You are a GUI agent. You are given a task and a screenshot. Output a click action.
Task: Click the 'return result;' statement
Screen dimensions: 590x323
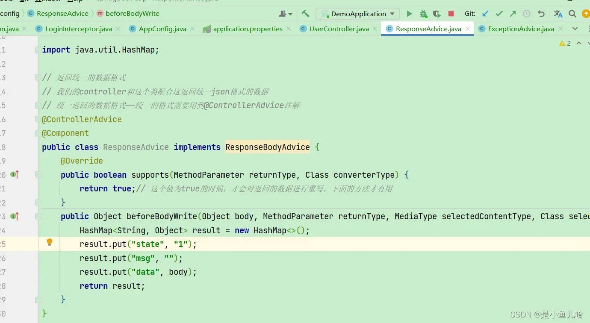(112, 286)
